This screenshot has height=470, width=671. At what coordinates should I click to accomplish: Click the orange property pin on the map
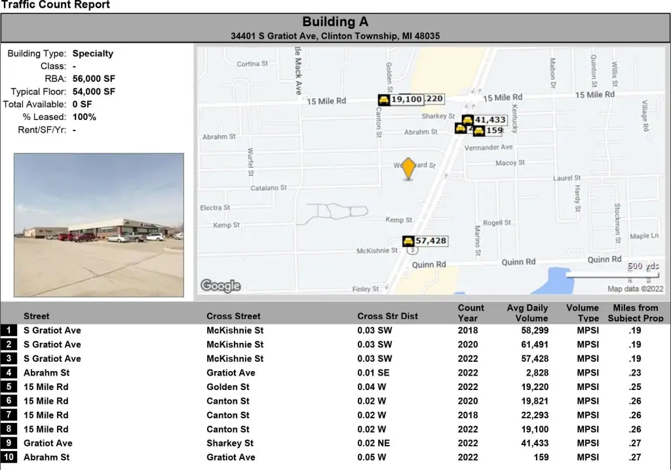click(x=408, y=168)
